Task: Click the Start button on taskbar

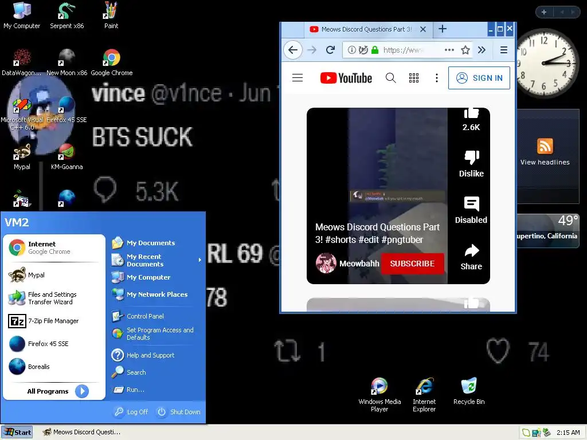Action: click(17, 432)
